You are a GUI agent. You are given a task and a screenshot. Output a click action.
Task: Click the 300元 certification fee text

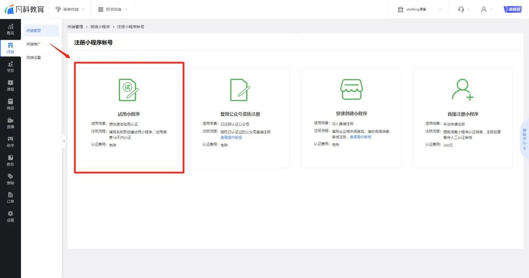click(x=448, y=145)
